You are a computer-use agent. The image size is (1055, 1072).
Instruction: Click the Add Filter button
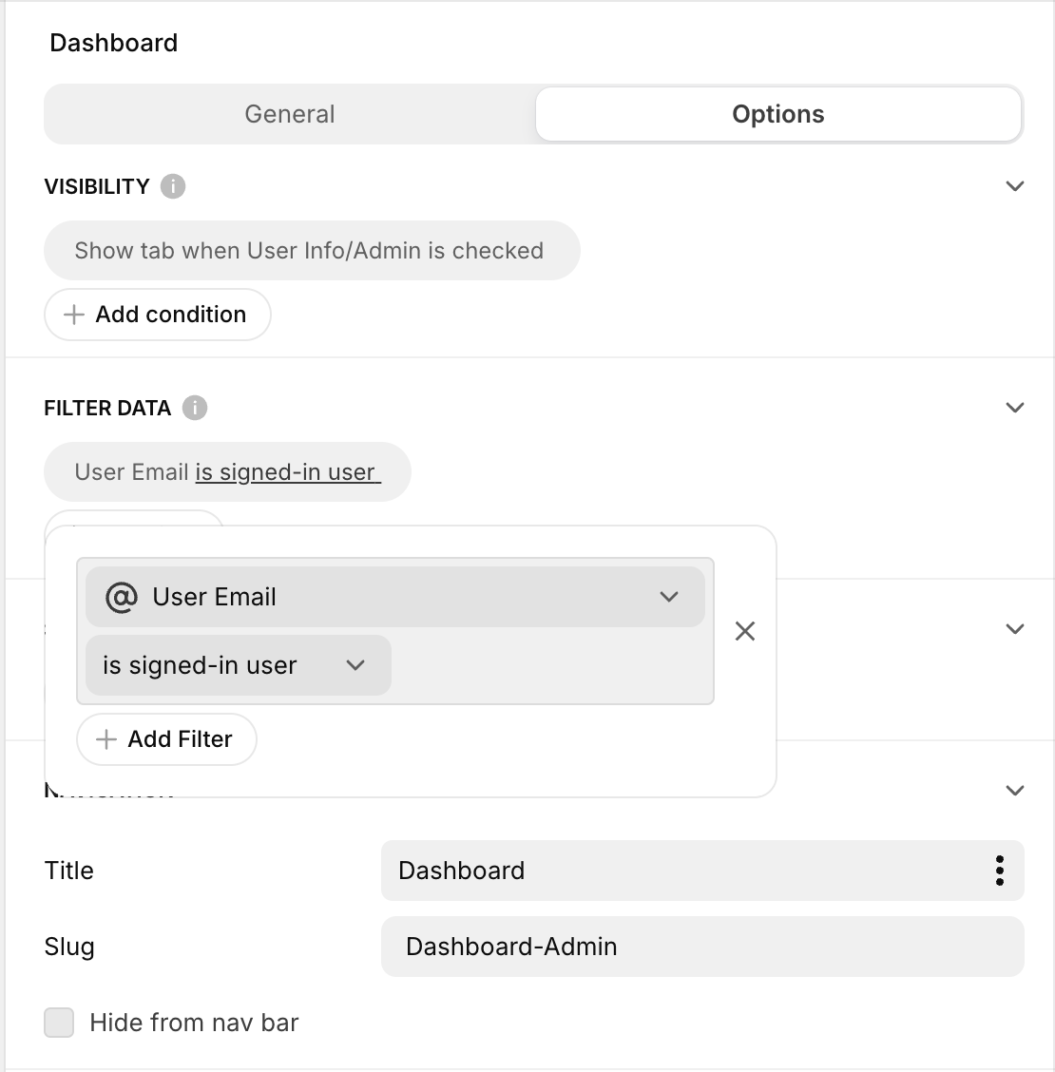(x=167, y=739)
